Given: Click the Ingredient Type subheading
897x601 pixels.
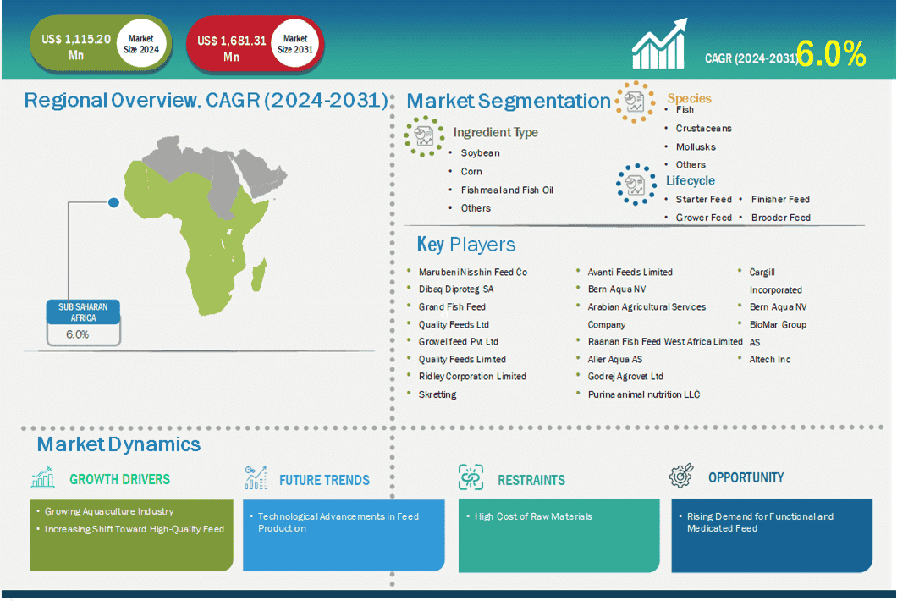Looking at the screenshot, I should tap(495, 132).
